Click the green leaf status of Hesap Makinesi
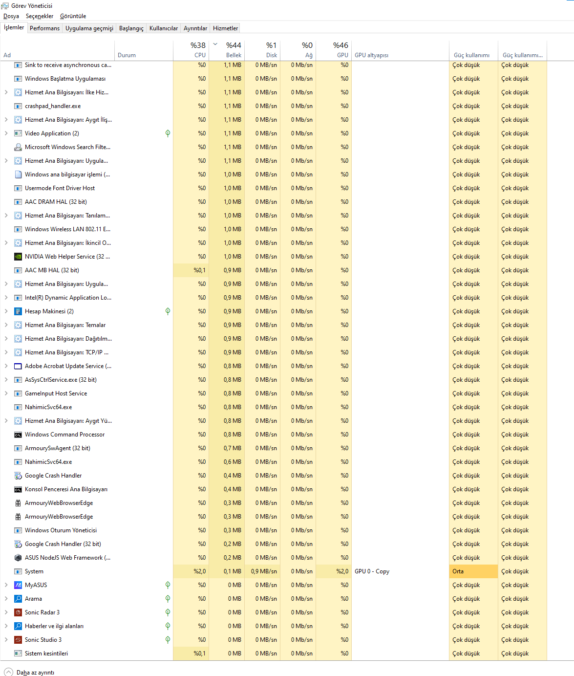 click(168, 311)
